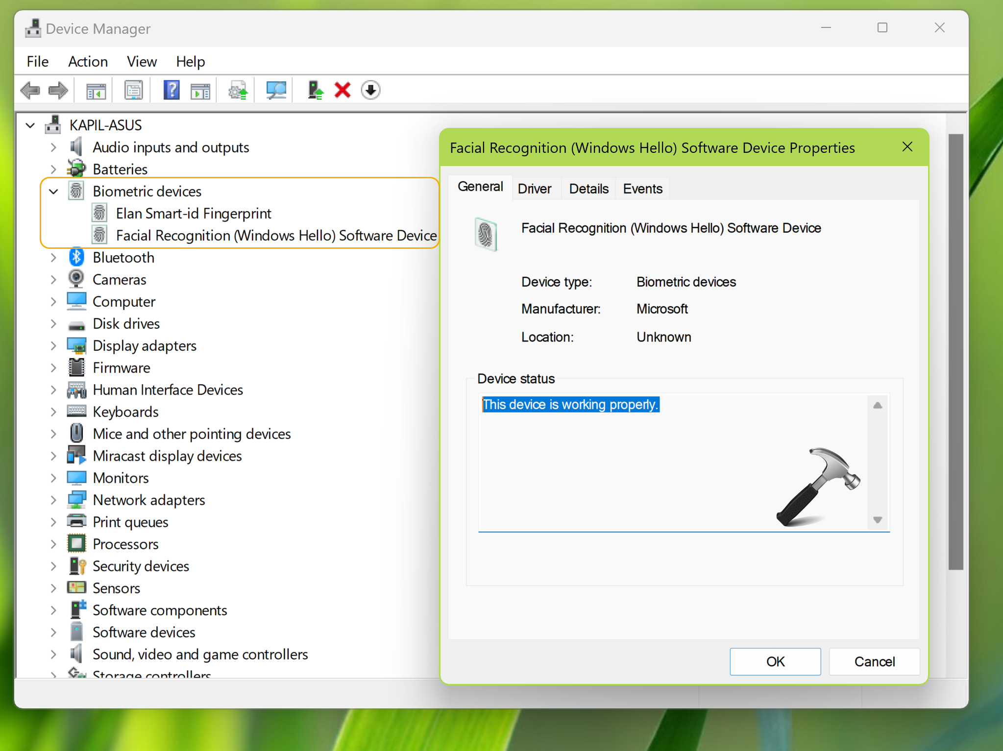Expand the Bluetooth category
The image size is (1003, 751).
pyautogui.click(x=54, y=258)
